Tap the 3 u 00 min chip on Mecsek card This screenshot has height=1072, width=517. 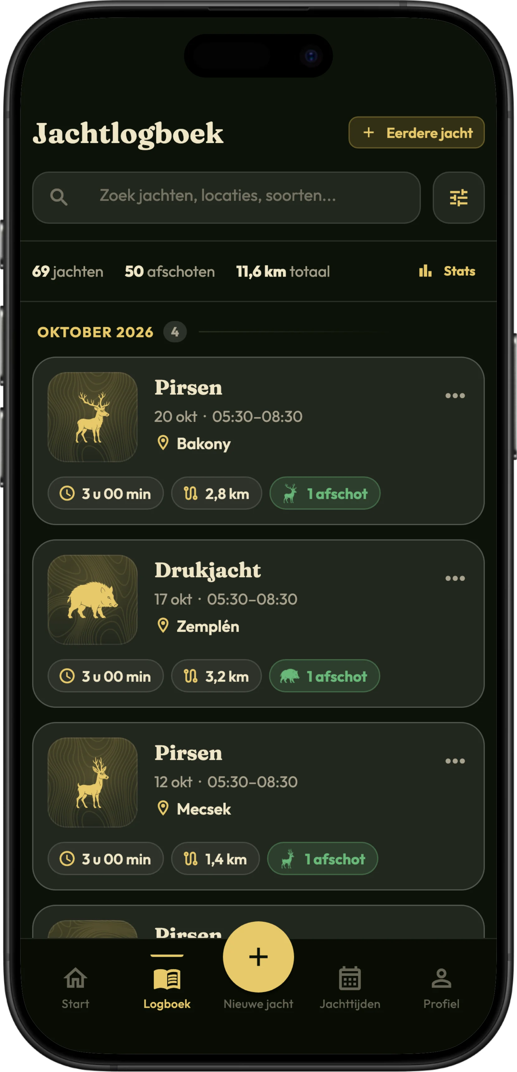click(106, 858)
